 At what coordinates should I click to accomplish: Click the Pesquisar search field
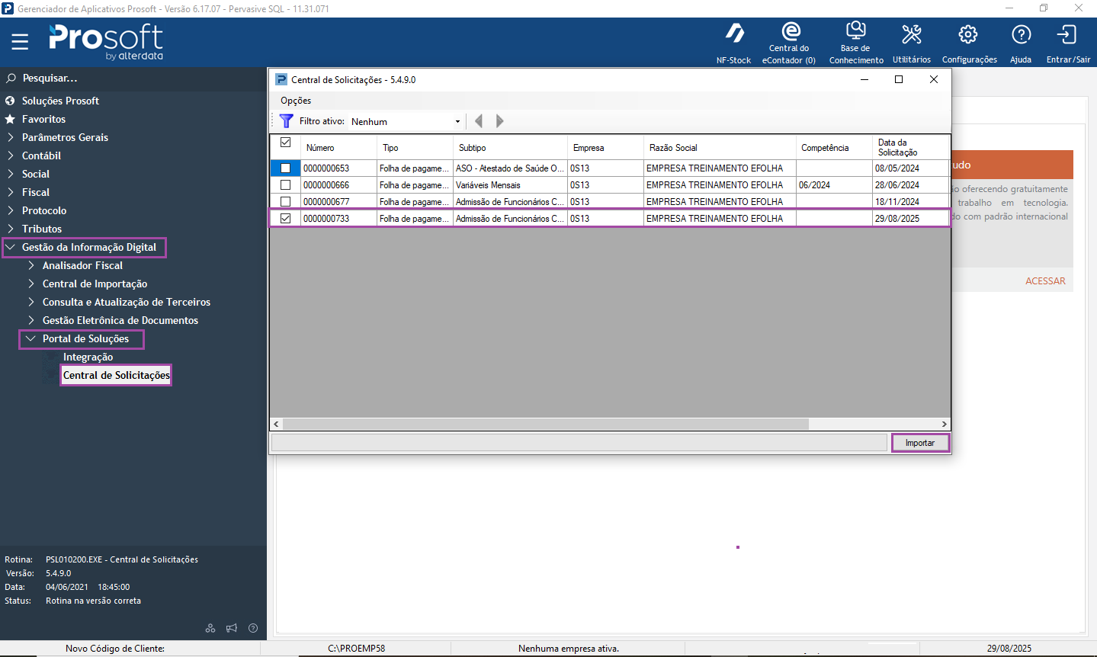click(133, 78)
